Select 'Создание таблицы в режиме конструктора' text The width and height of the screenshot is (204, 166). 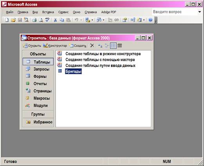(103, 54)
